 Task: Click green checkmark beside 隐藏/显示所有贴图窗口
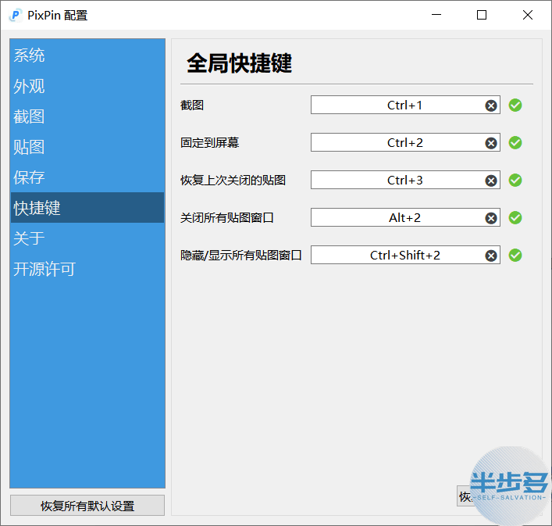click(x=515, y=255)
